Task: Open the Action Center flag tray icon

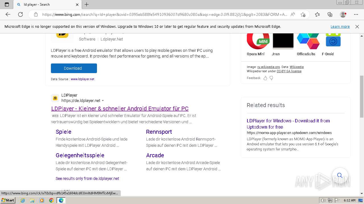Action: tap(337, 200)
